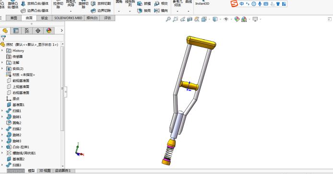Select the 原点 origin item
Image resolution: width=333 pixels, height=174 pixels.
tap(13, 98)
